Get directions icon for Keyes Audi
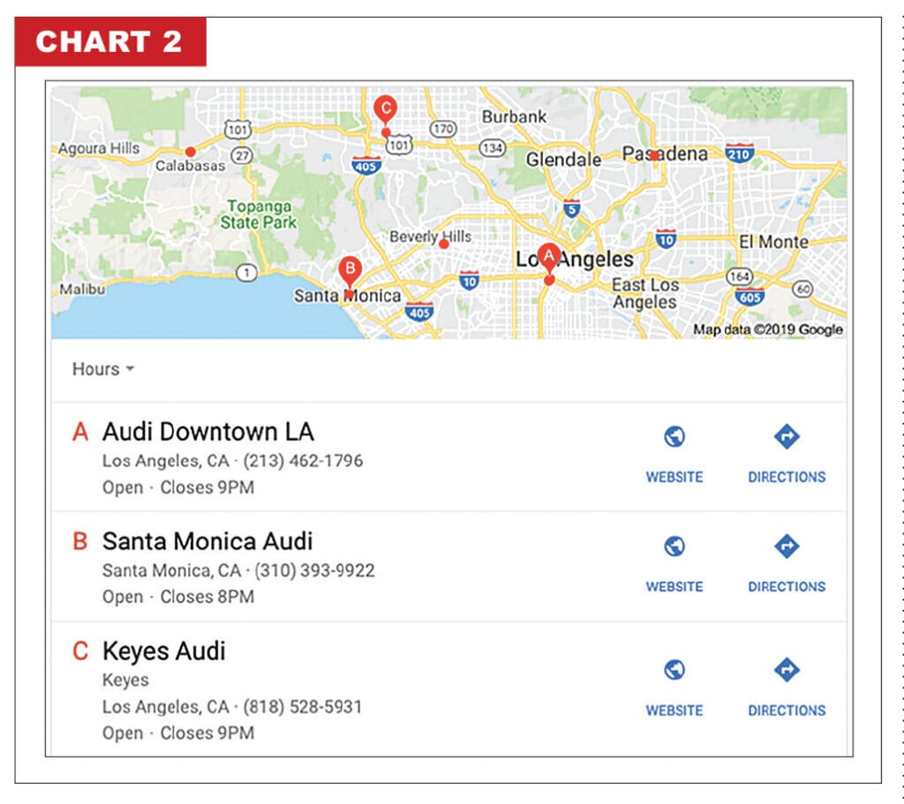 (x=787, y=670)
